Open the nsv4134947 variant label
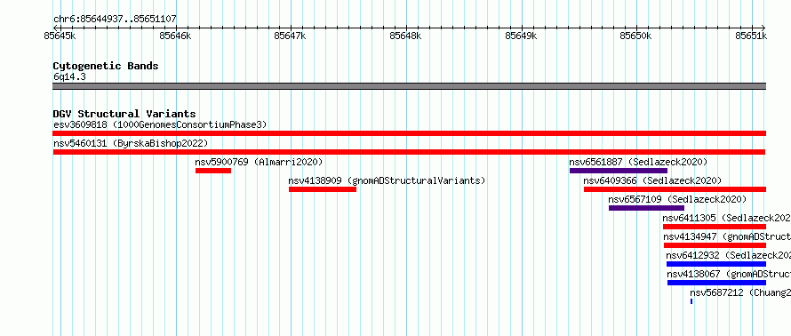This screenshot has width=791, height=336. point(727,236)
